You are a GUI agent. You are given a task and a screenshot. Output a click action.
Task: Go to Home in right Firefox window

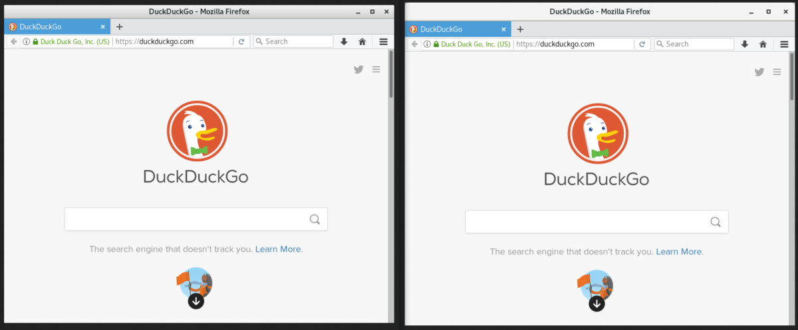[x=763, y=44]
